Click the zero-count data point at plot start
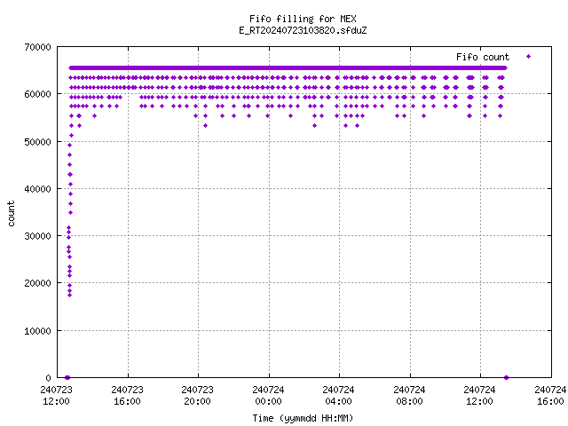 click(67, 377)
